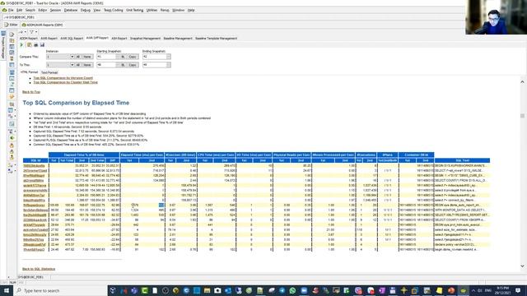Open Outlook from the taskbar
The height and width of the screenshot is (296, 527).
point(228,290)
